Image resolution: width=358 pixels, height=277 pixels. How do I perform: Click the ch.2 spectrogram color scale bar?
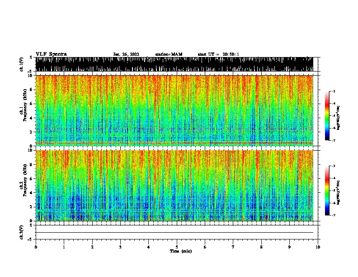click(327, 191)
